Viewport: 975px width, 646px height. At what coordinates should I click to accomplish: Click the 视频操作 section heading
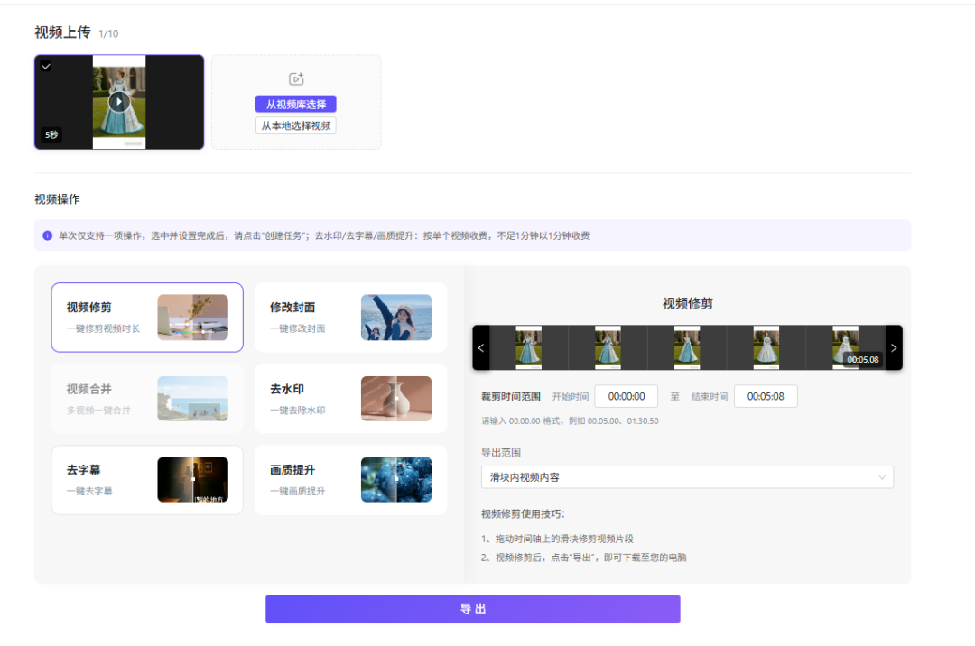[x=57, y=199]
